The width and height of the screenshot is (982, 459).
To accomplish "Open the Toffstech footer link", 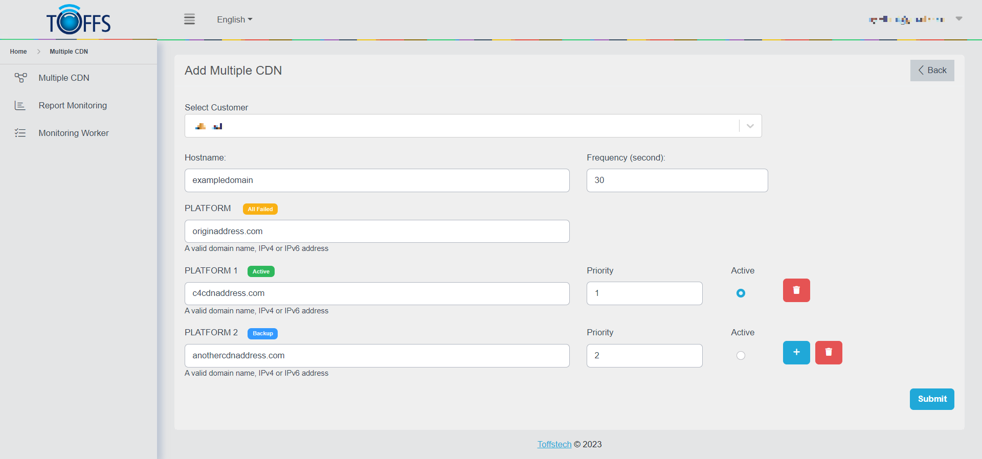I will (x=554, y=444).
